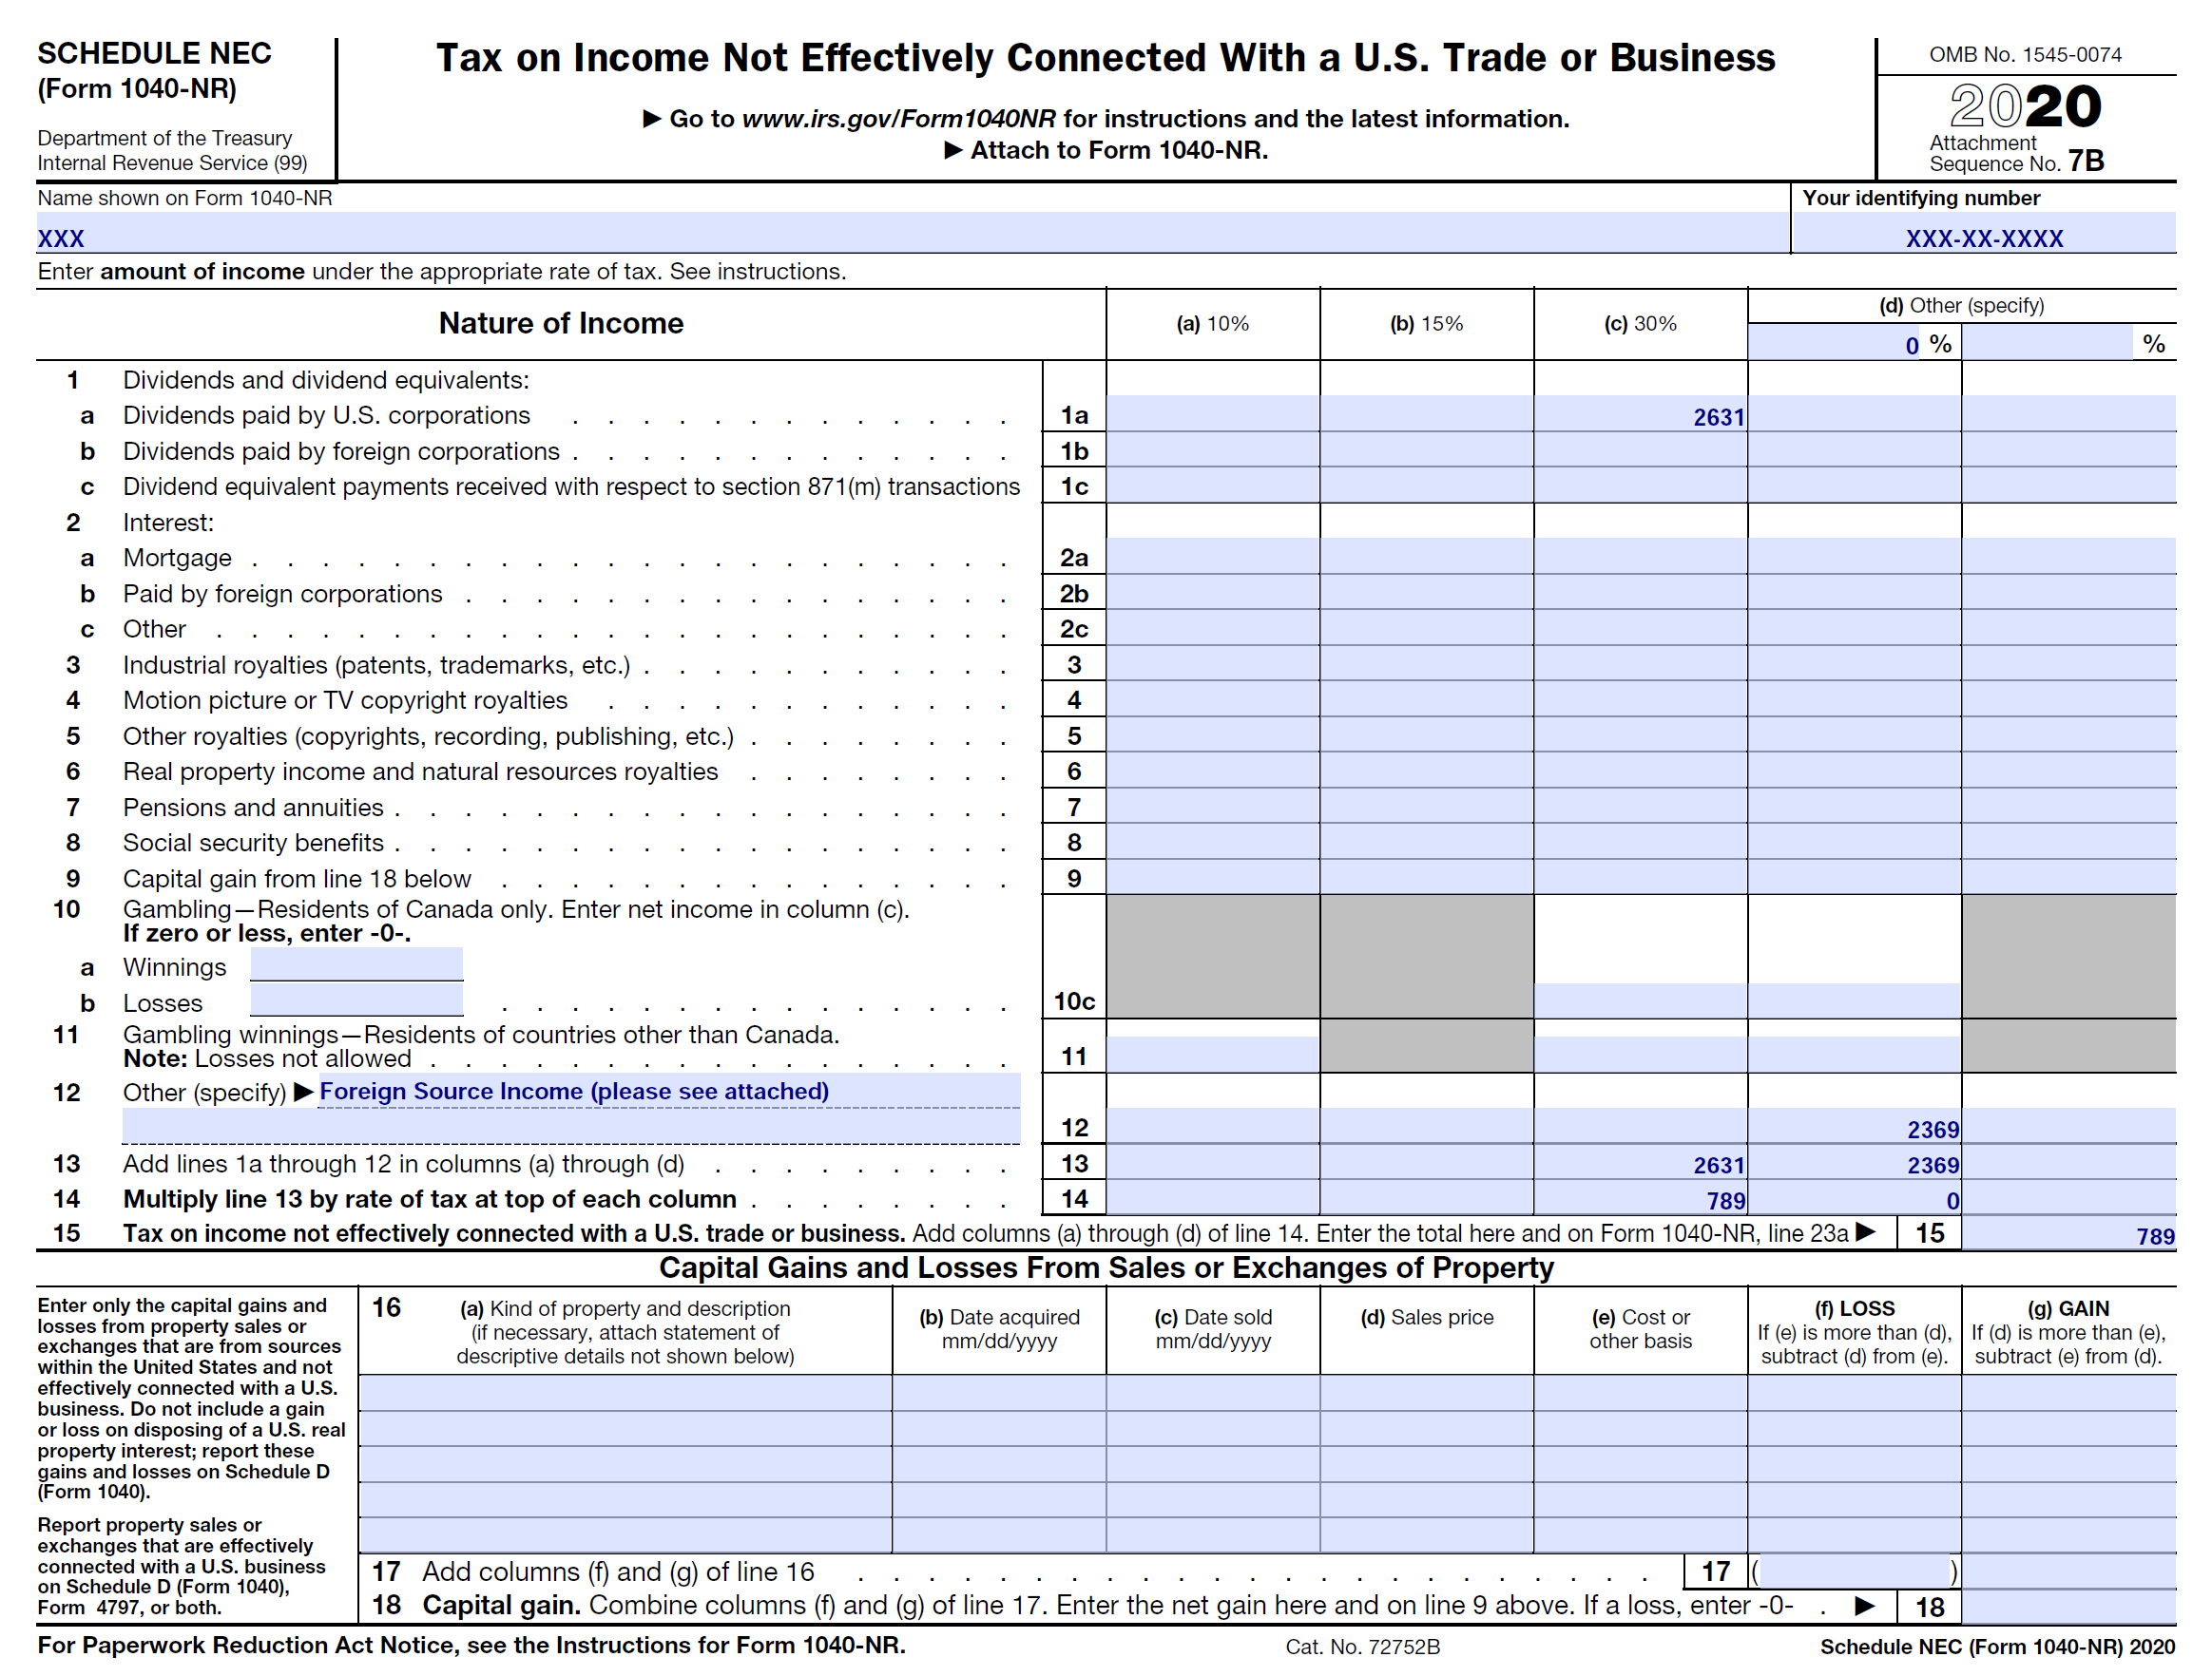Click line 8 Social security benefits 30% cell
The image size is (2212, 1676).
[x=1641, y=843]
